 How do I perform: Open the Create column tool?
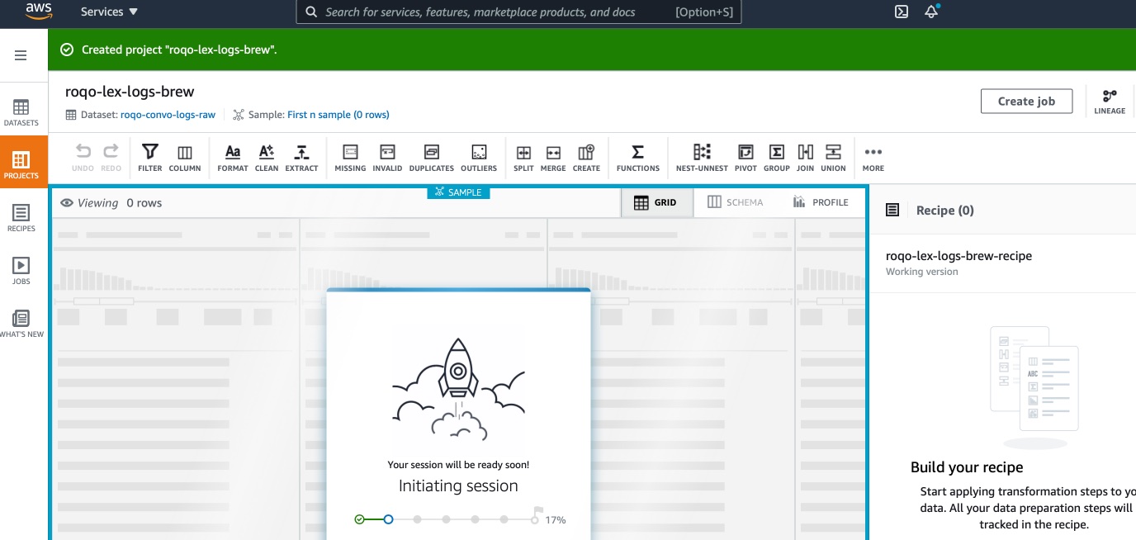586,157
